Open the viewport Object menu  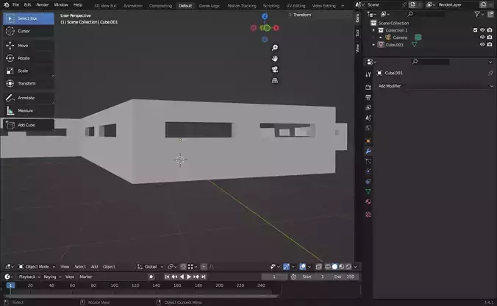click(x=109, y=267)
